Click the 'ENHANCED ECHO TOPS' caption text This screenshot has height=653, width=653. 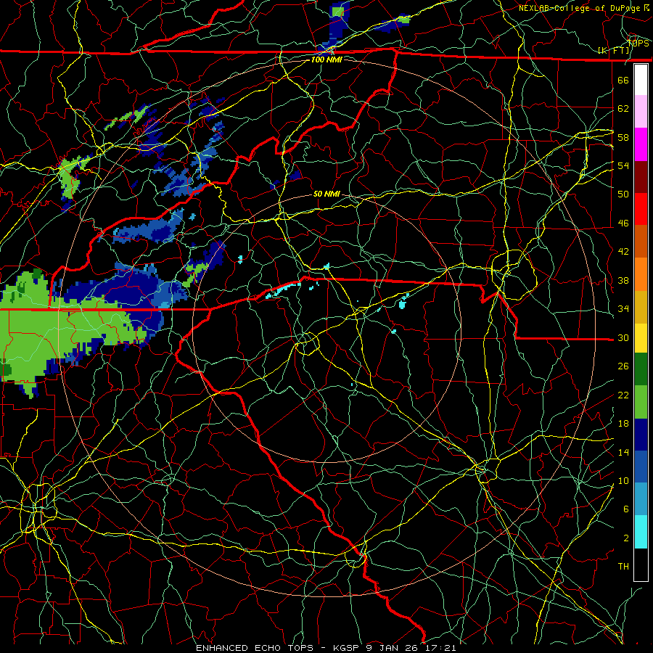(x=255, y=648)
